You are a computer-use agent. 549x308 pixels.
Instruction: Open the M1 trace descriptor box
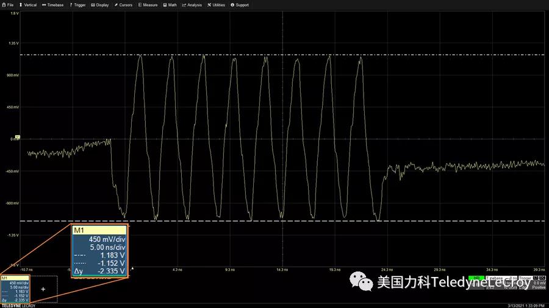(13, 290)
